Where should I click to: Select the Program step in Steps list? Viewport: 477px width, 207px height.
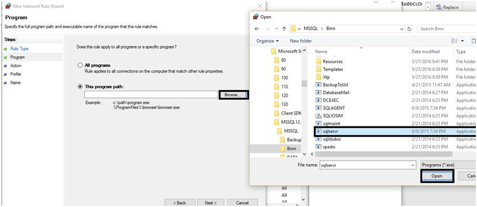17,57
